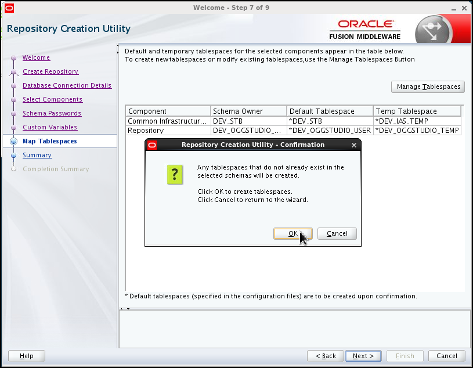This screenshot has height=368, width=473.
Task: Click Cancel in the confirmation dialog
Action: 337,233
